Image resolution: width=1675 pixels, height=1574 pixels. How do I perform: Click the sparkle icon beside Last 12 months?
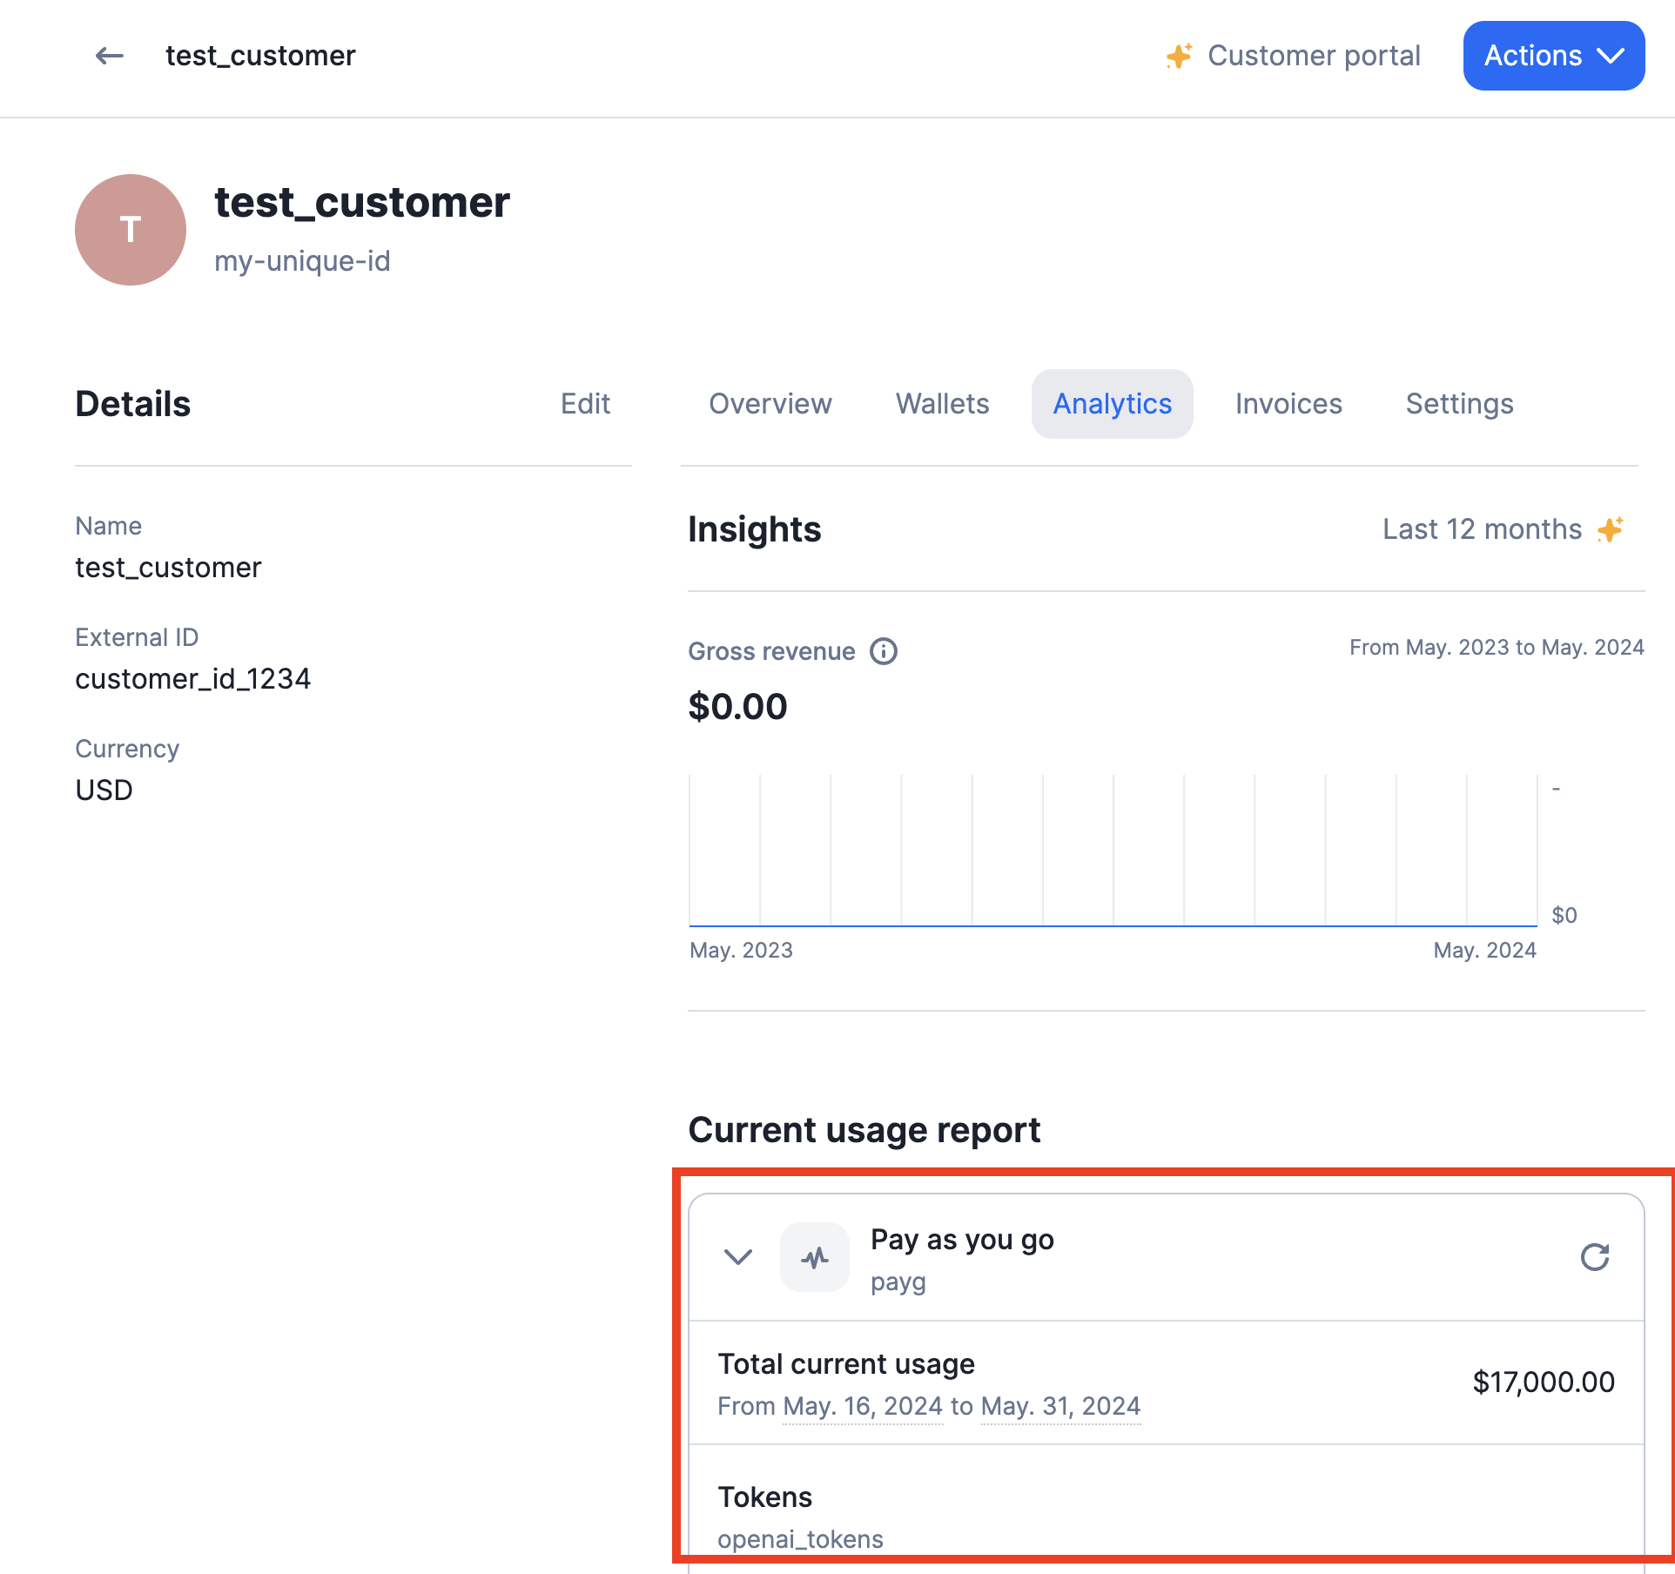coord(1610,529)
